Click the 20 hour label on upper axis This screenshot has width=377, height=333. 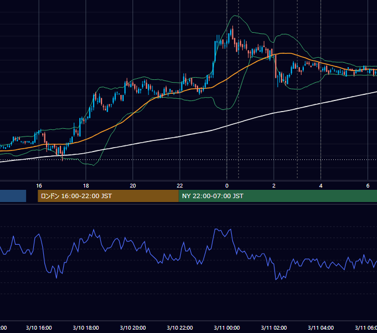pyautogui.click(x=133, y=186)
